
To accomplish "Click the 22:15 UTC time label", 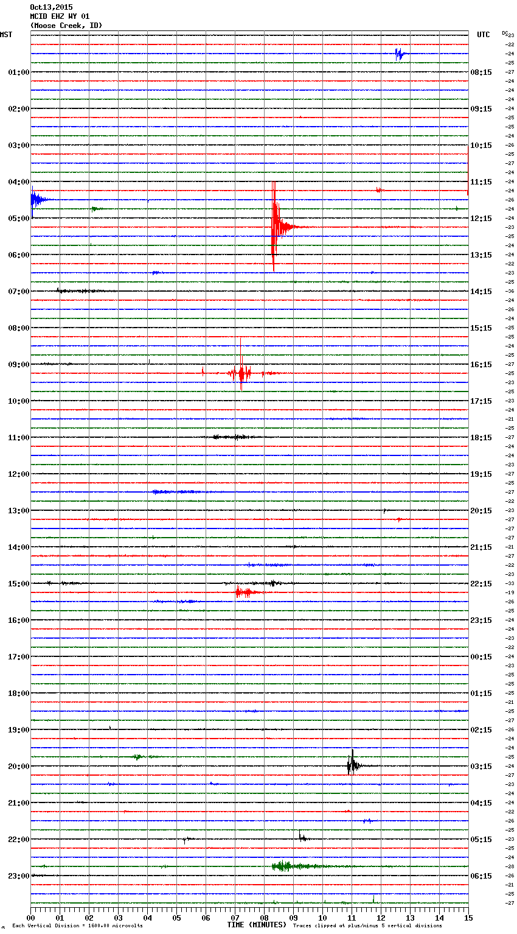I will point(481,584).
